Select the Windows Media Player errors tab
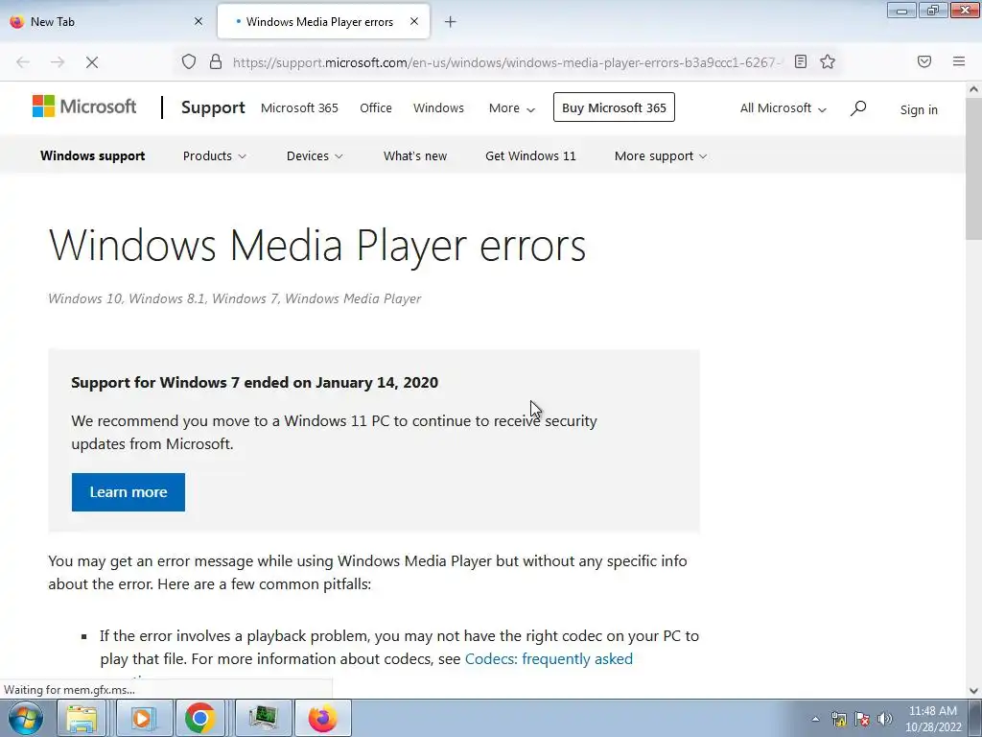The height and width of the screenshot is (737, 982). pyautogui.click(x=323, y=22)
